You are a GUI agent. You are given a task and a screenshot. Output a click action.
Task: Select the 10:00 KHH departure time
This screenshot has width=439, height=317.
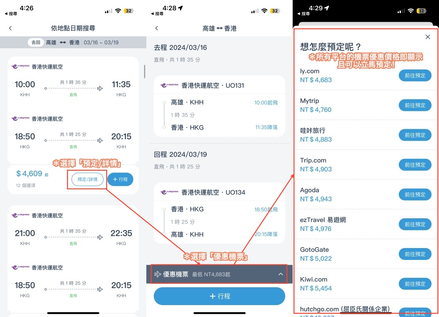point(25,84)
